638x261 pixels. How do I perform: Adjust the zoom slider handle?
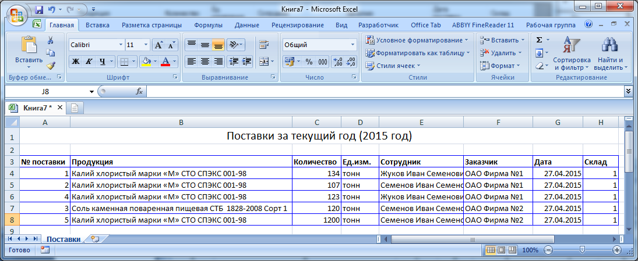click(582, 249)
